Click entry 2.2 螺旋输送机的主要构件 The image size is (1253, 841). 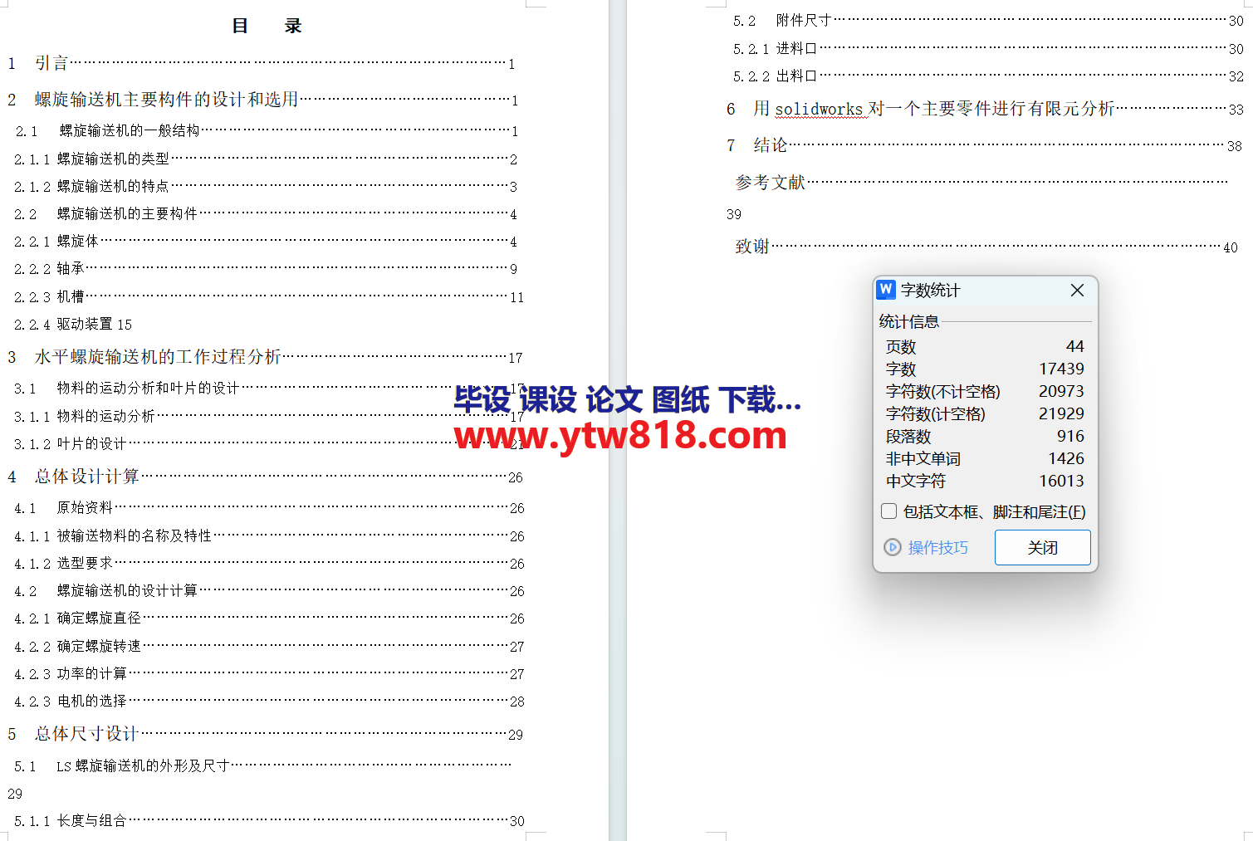click(266, 213)
